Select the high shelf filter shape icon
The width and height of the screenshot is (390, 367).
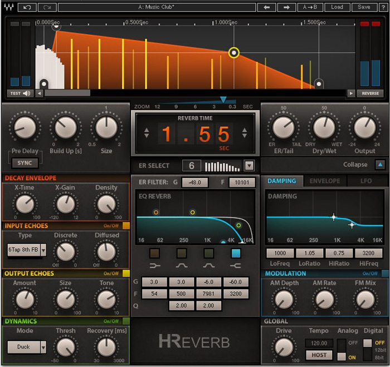click(235, 266)
